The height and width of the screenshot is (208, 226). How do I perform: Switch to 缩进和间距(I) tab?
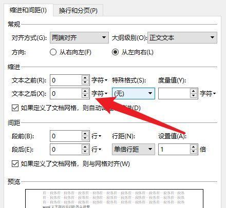tap(28, 10)
